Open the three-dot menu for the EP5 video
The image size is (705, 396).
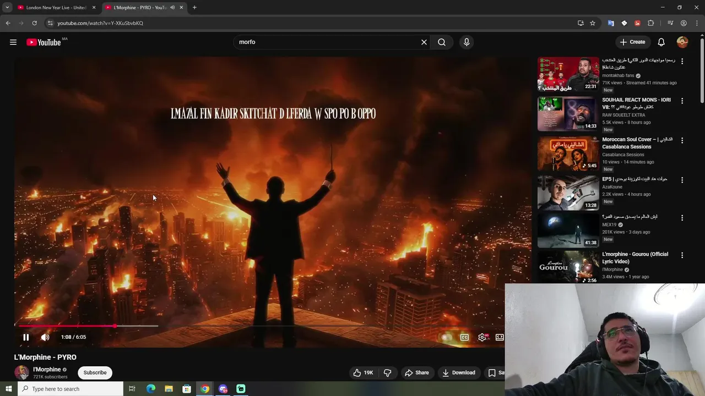682,180
